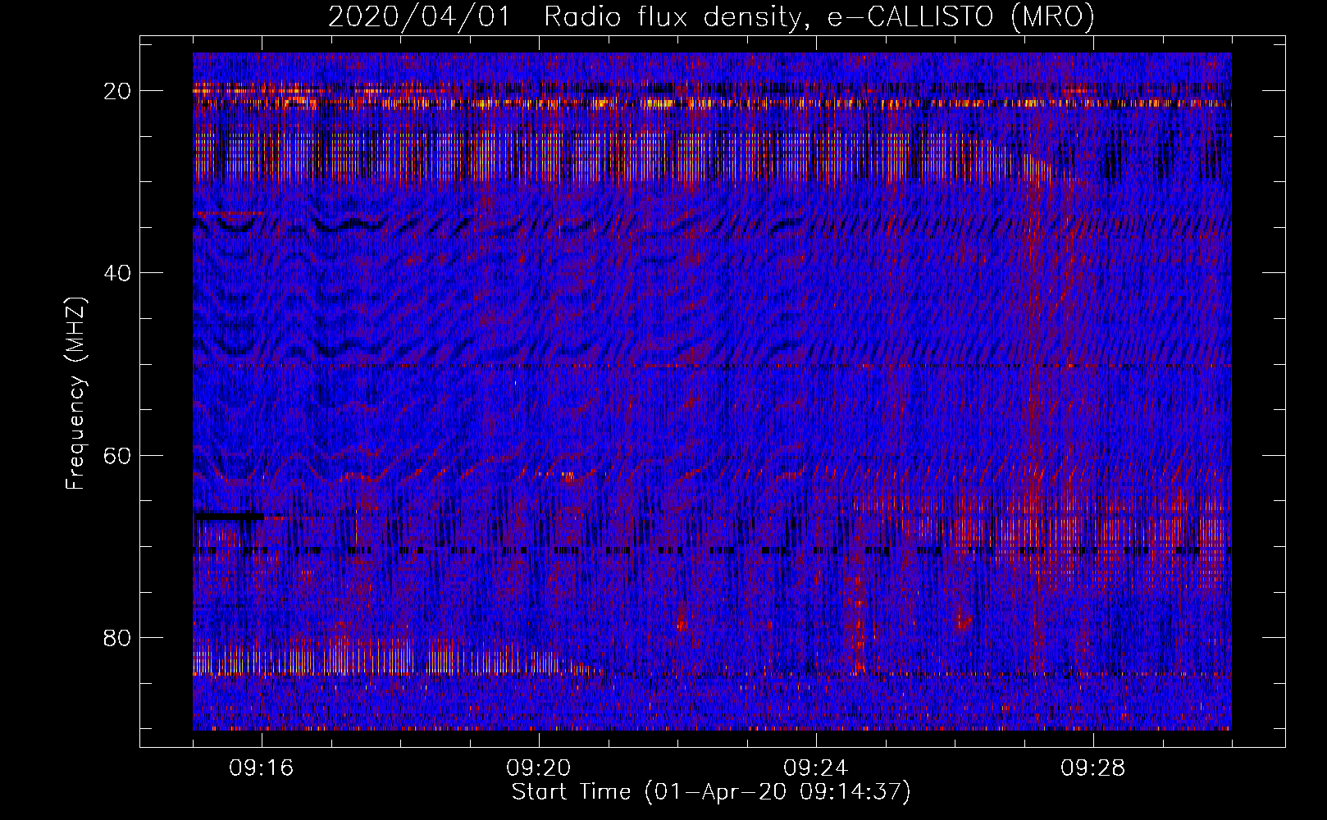
Task: Click the frequency tick label "60"
Action: click(117, 455)
